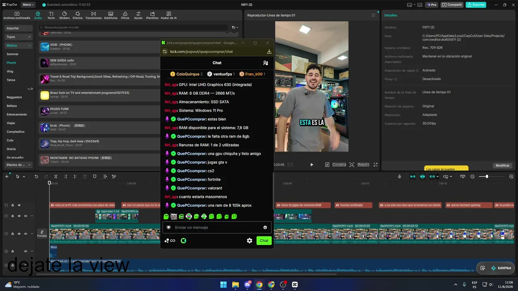Adjust the timeline zoom slider handle
This screenshot has width=518, height=291.
click(x=487, y=177)
